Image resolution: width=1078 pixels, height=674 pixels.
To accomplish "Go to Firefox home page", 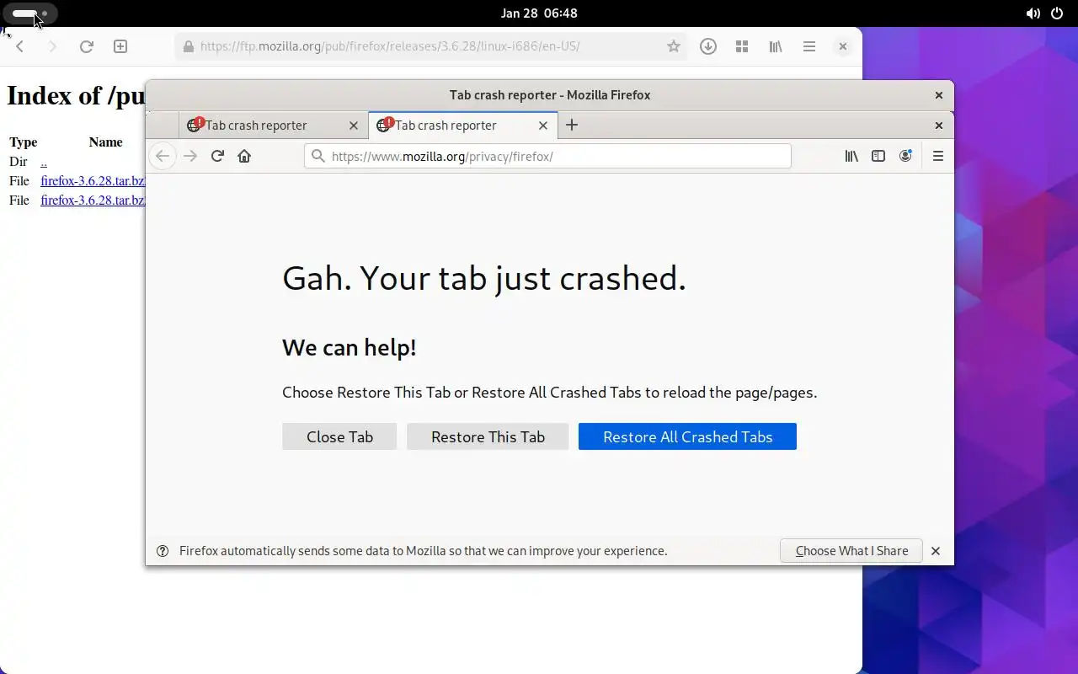I will [x=244, y=156].
